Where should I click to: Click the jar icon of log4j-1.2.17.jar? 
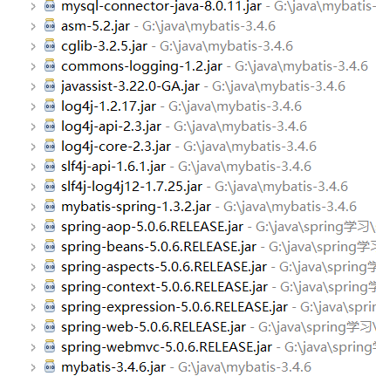coord(50,106)
